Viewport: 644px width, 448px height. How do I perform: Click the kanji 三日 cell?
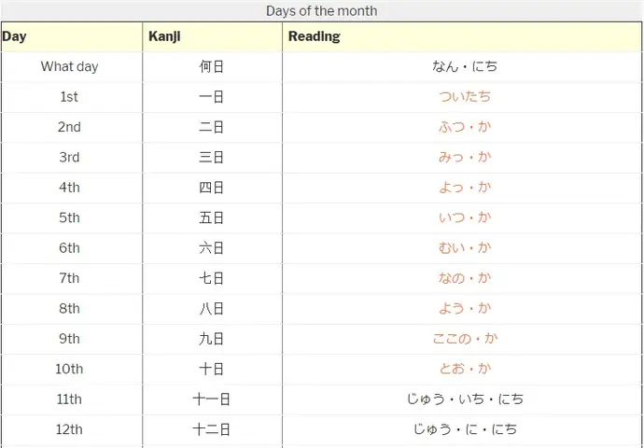click(212, 158)
